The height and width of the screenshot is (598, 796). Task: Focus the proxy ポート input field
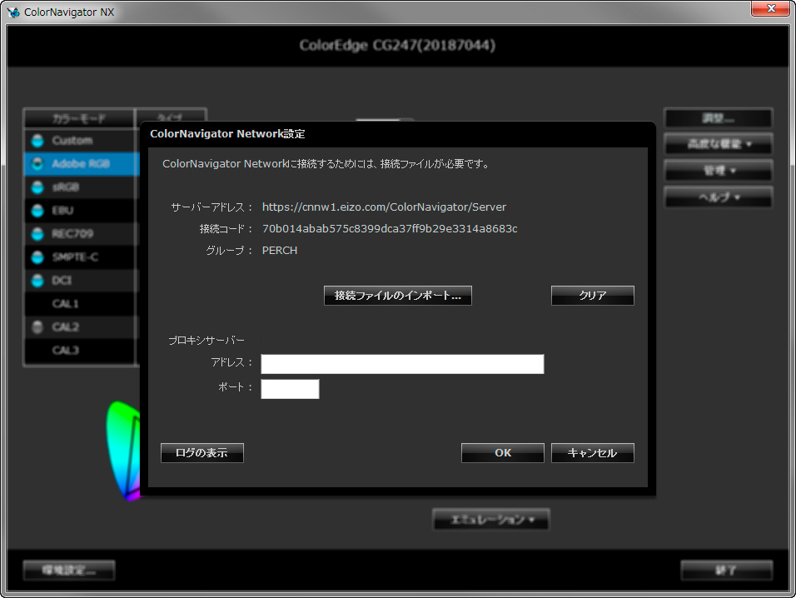(x=290, y=389)
